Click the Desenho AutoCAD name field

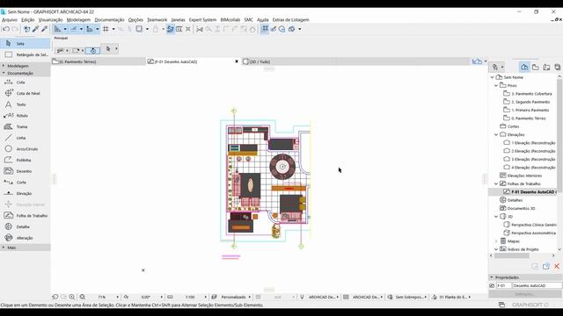click(x=537, y=285)
